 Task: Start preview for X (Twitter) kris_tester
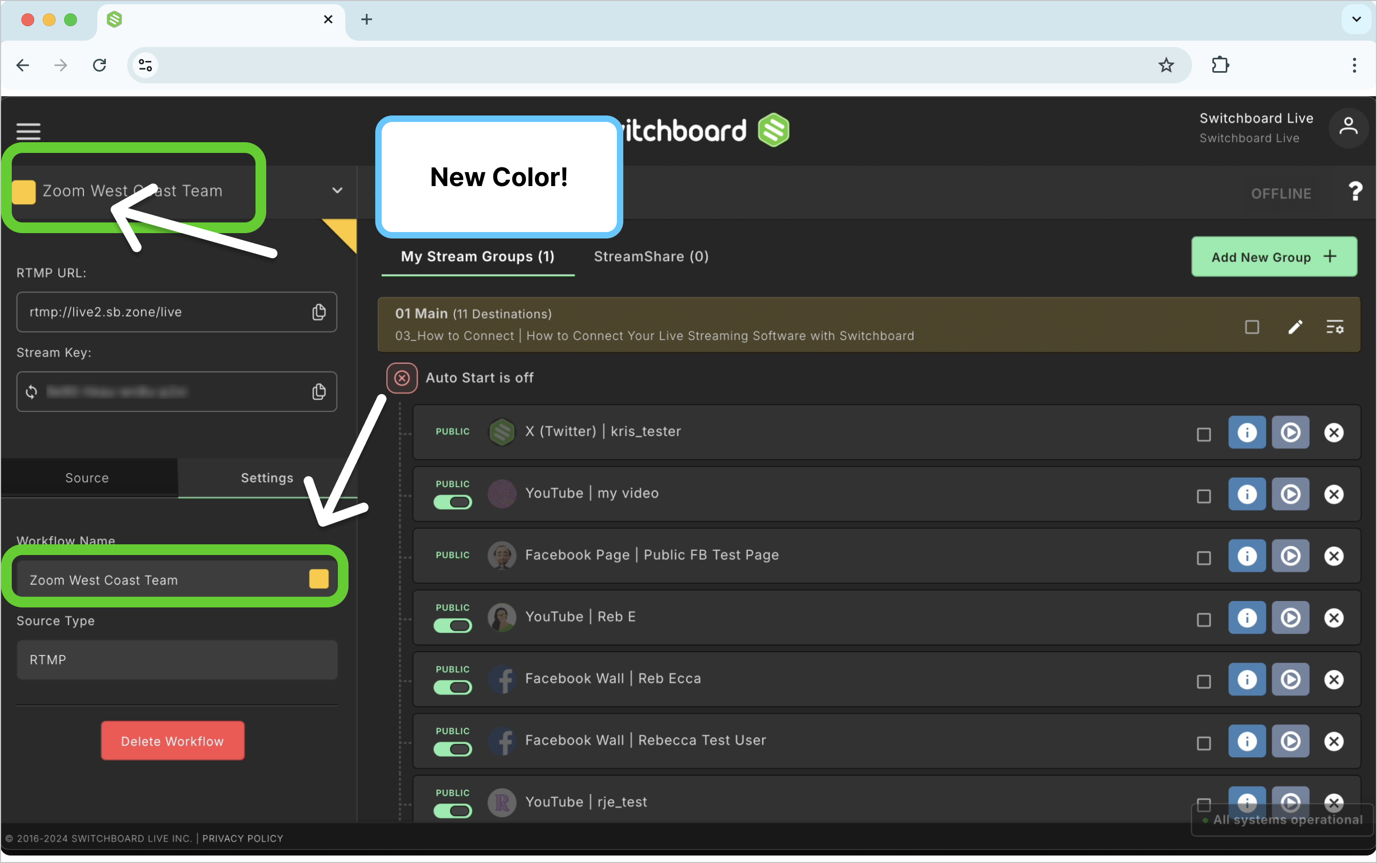click(1290, 433)
